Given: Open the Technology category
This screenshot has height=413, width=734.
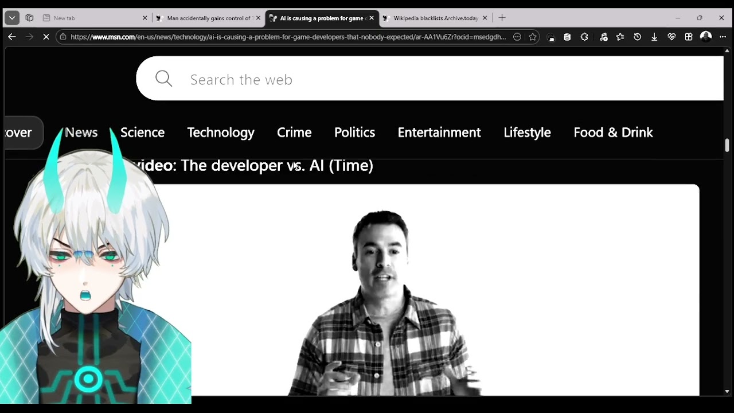Looking at the screenshot, I should coord(221,133).
